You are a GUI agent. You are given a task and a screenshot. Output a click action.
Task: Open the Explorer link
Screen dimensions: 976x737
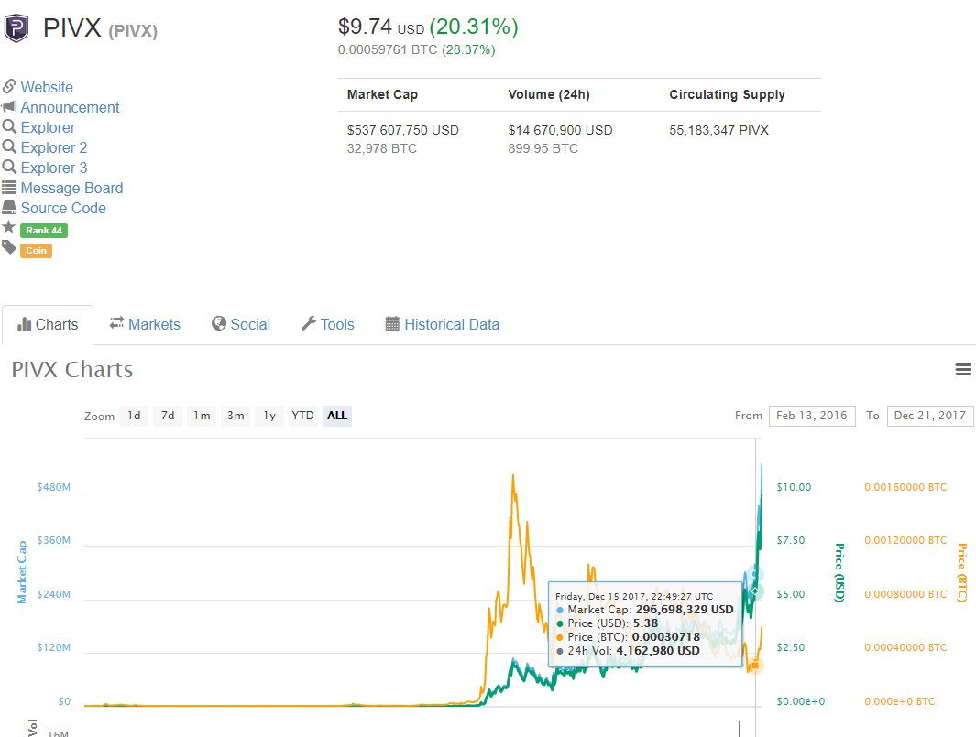pos(48,127)
